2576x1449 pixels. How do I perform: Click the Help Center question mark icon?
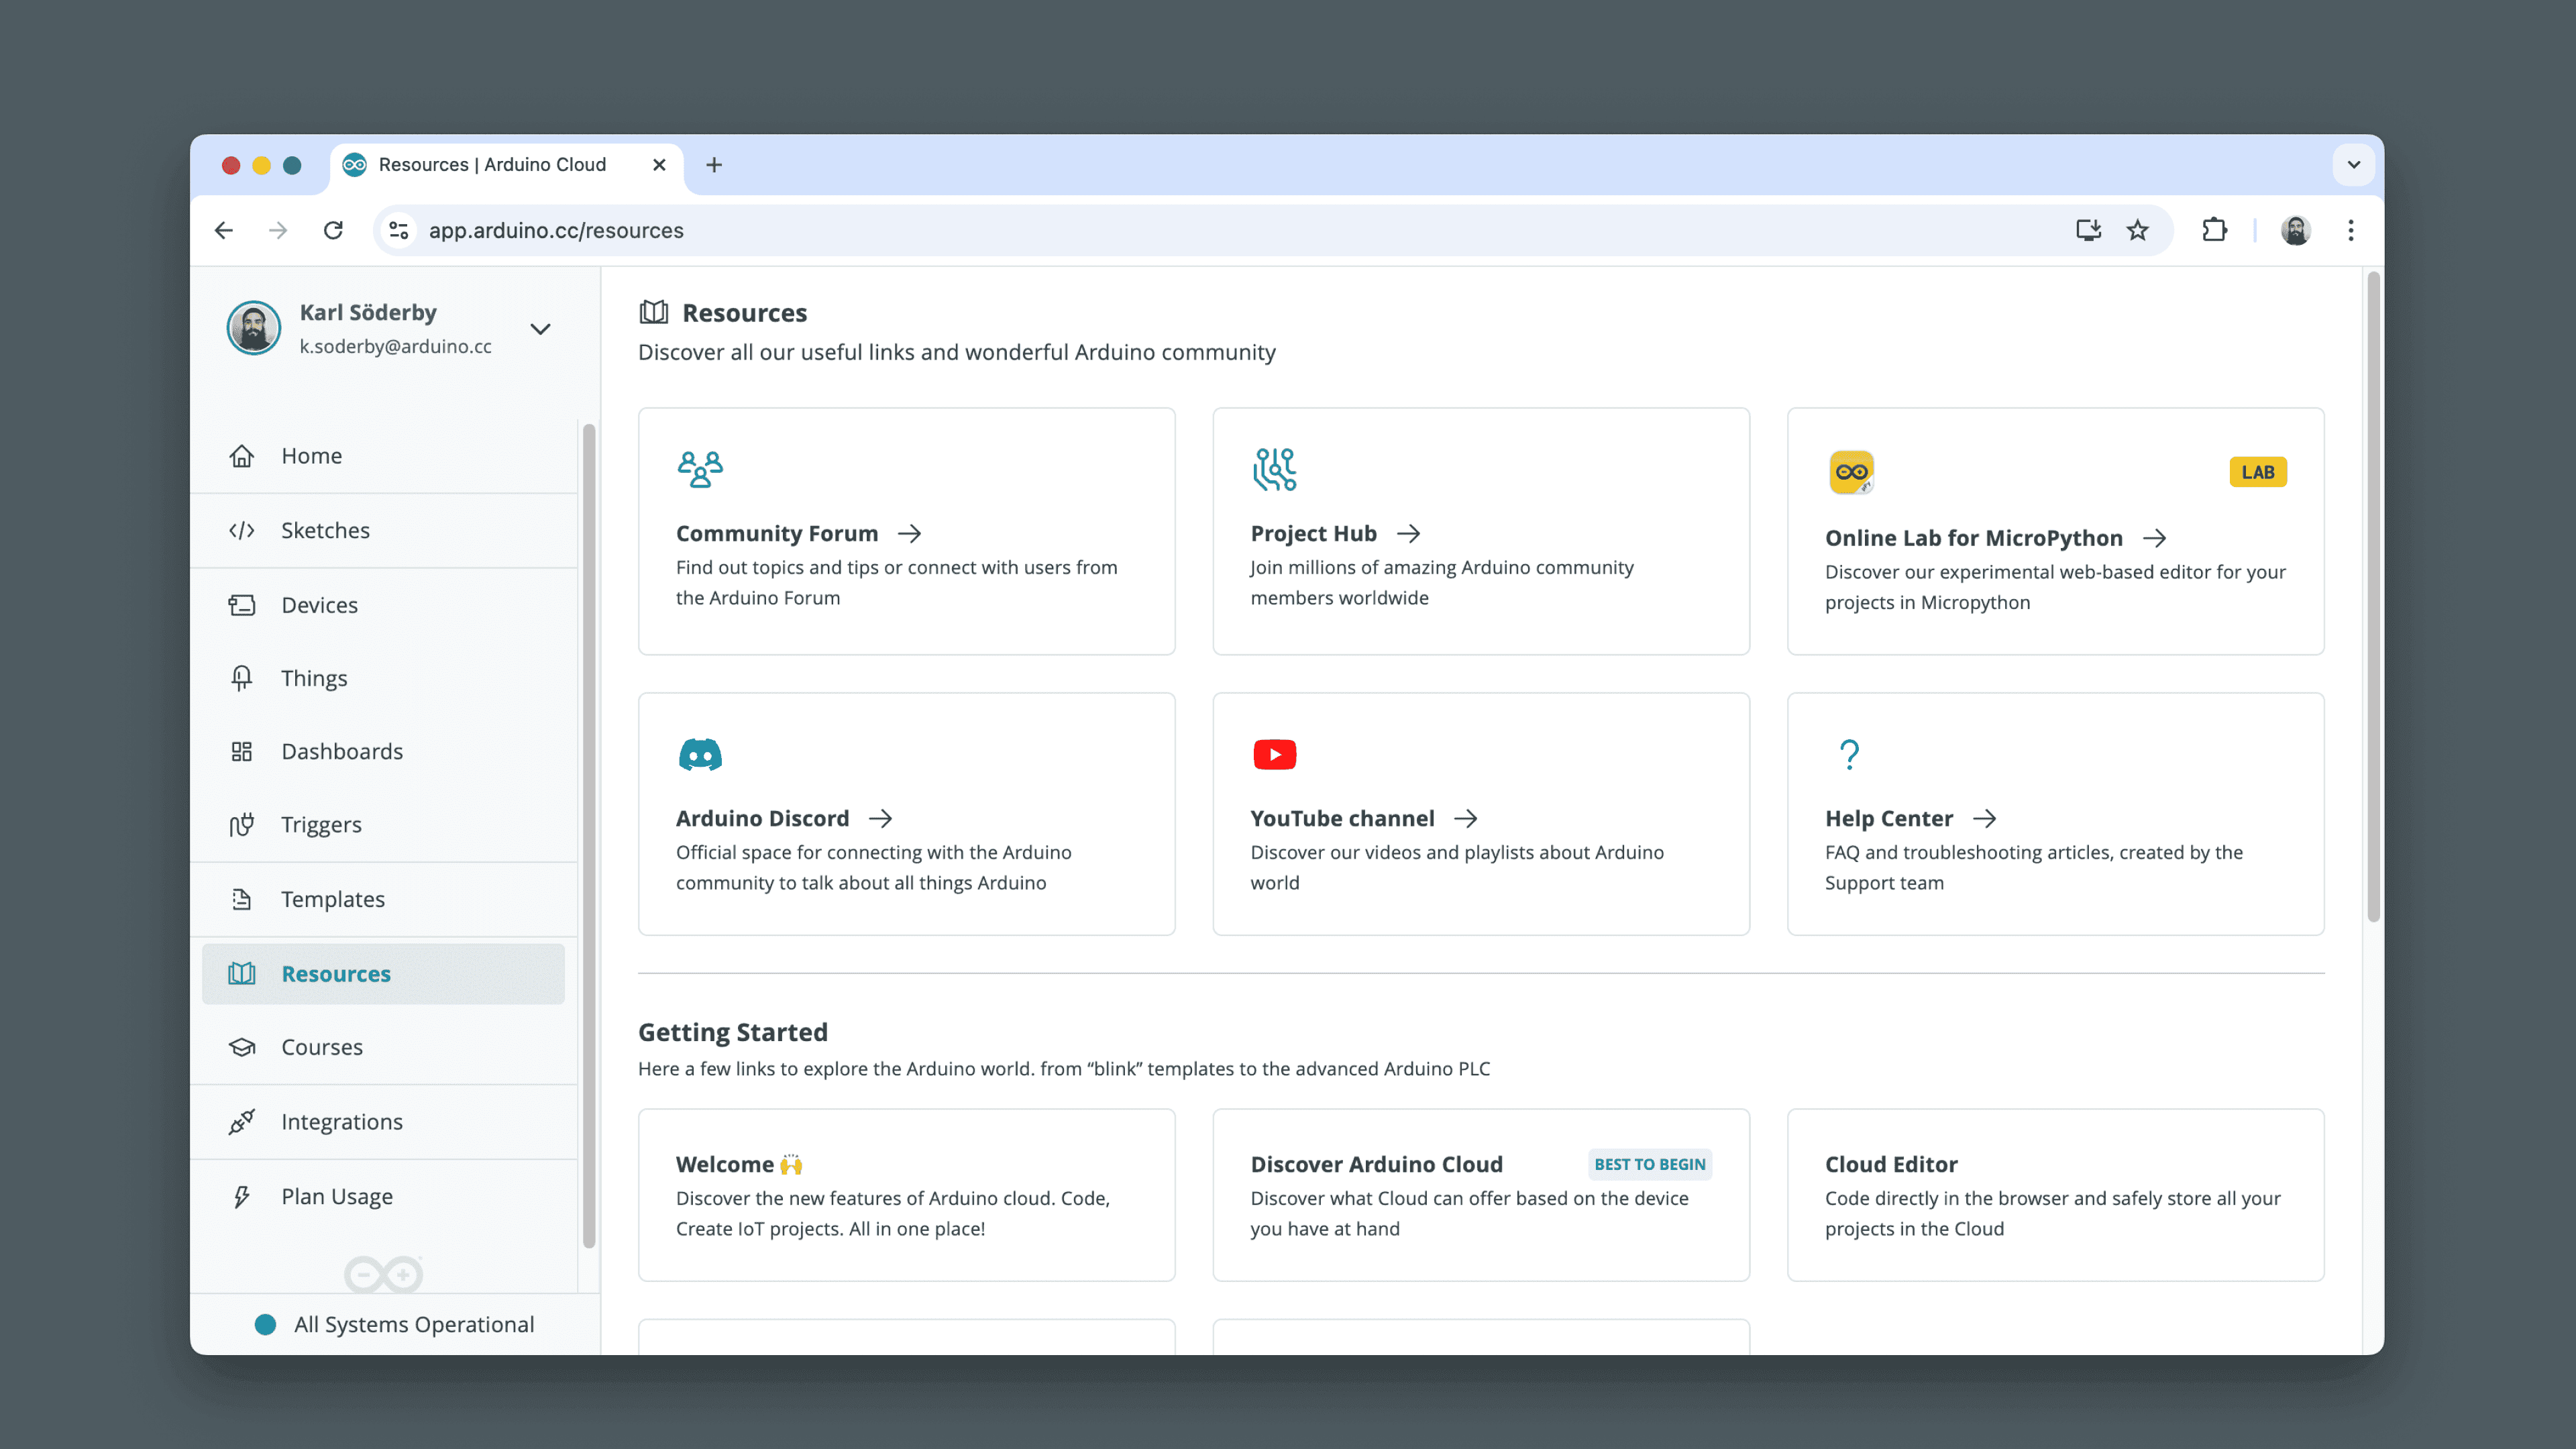coord(1849,754)
